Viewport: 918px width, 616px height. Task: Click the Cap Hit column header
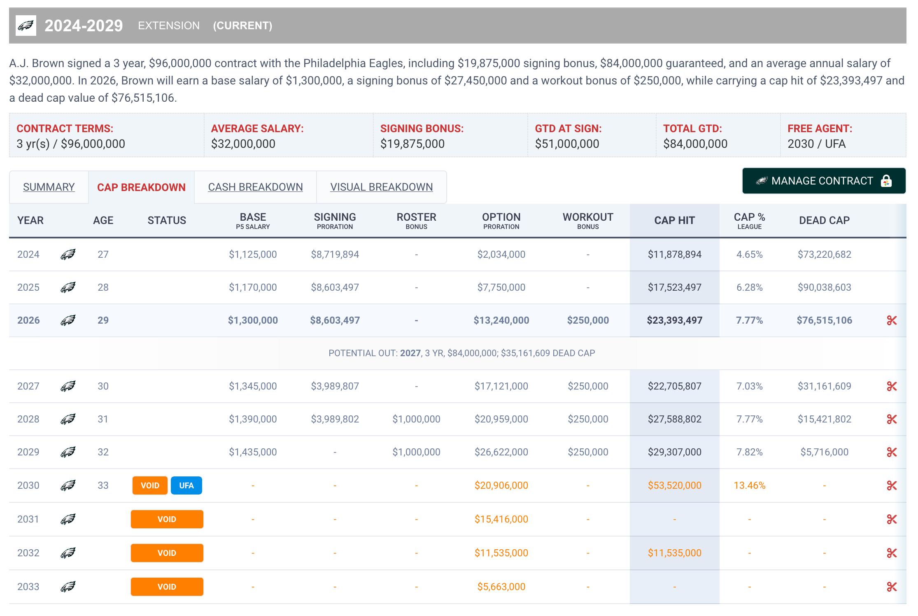pos(674,220)
